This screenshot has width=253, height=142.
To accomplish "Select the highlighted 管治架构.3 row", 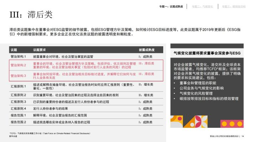I will click(86, 76).
